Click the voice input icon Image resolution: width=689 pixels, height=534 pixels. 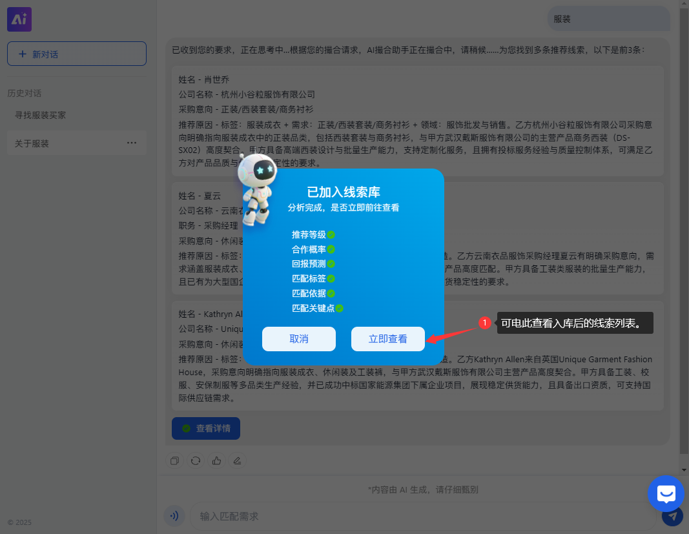pos(174,516)
